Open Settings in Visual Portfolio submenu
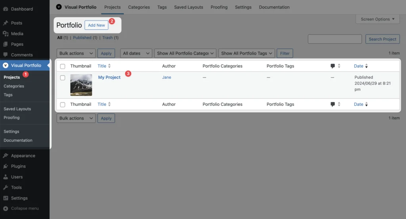406x219 pixels. (11, 131)
